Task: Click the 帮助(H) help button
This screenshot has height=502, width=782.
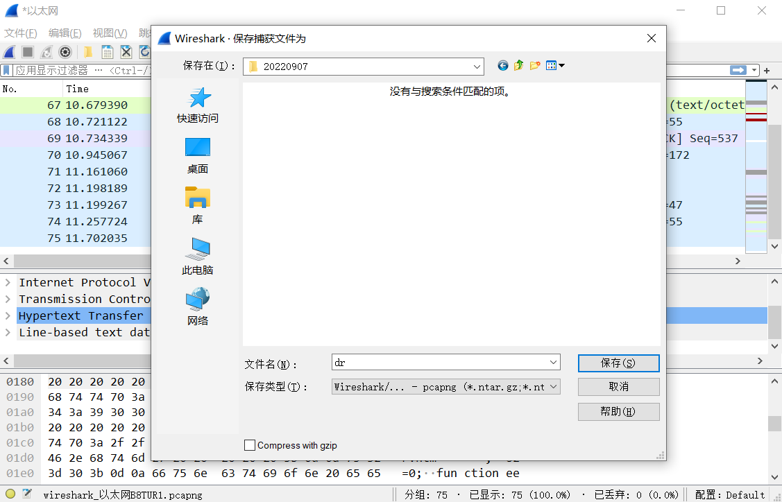Action: point(618,411)
